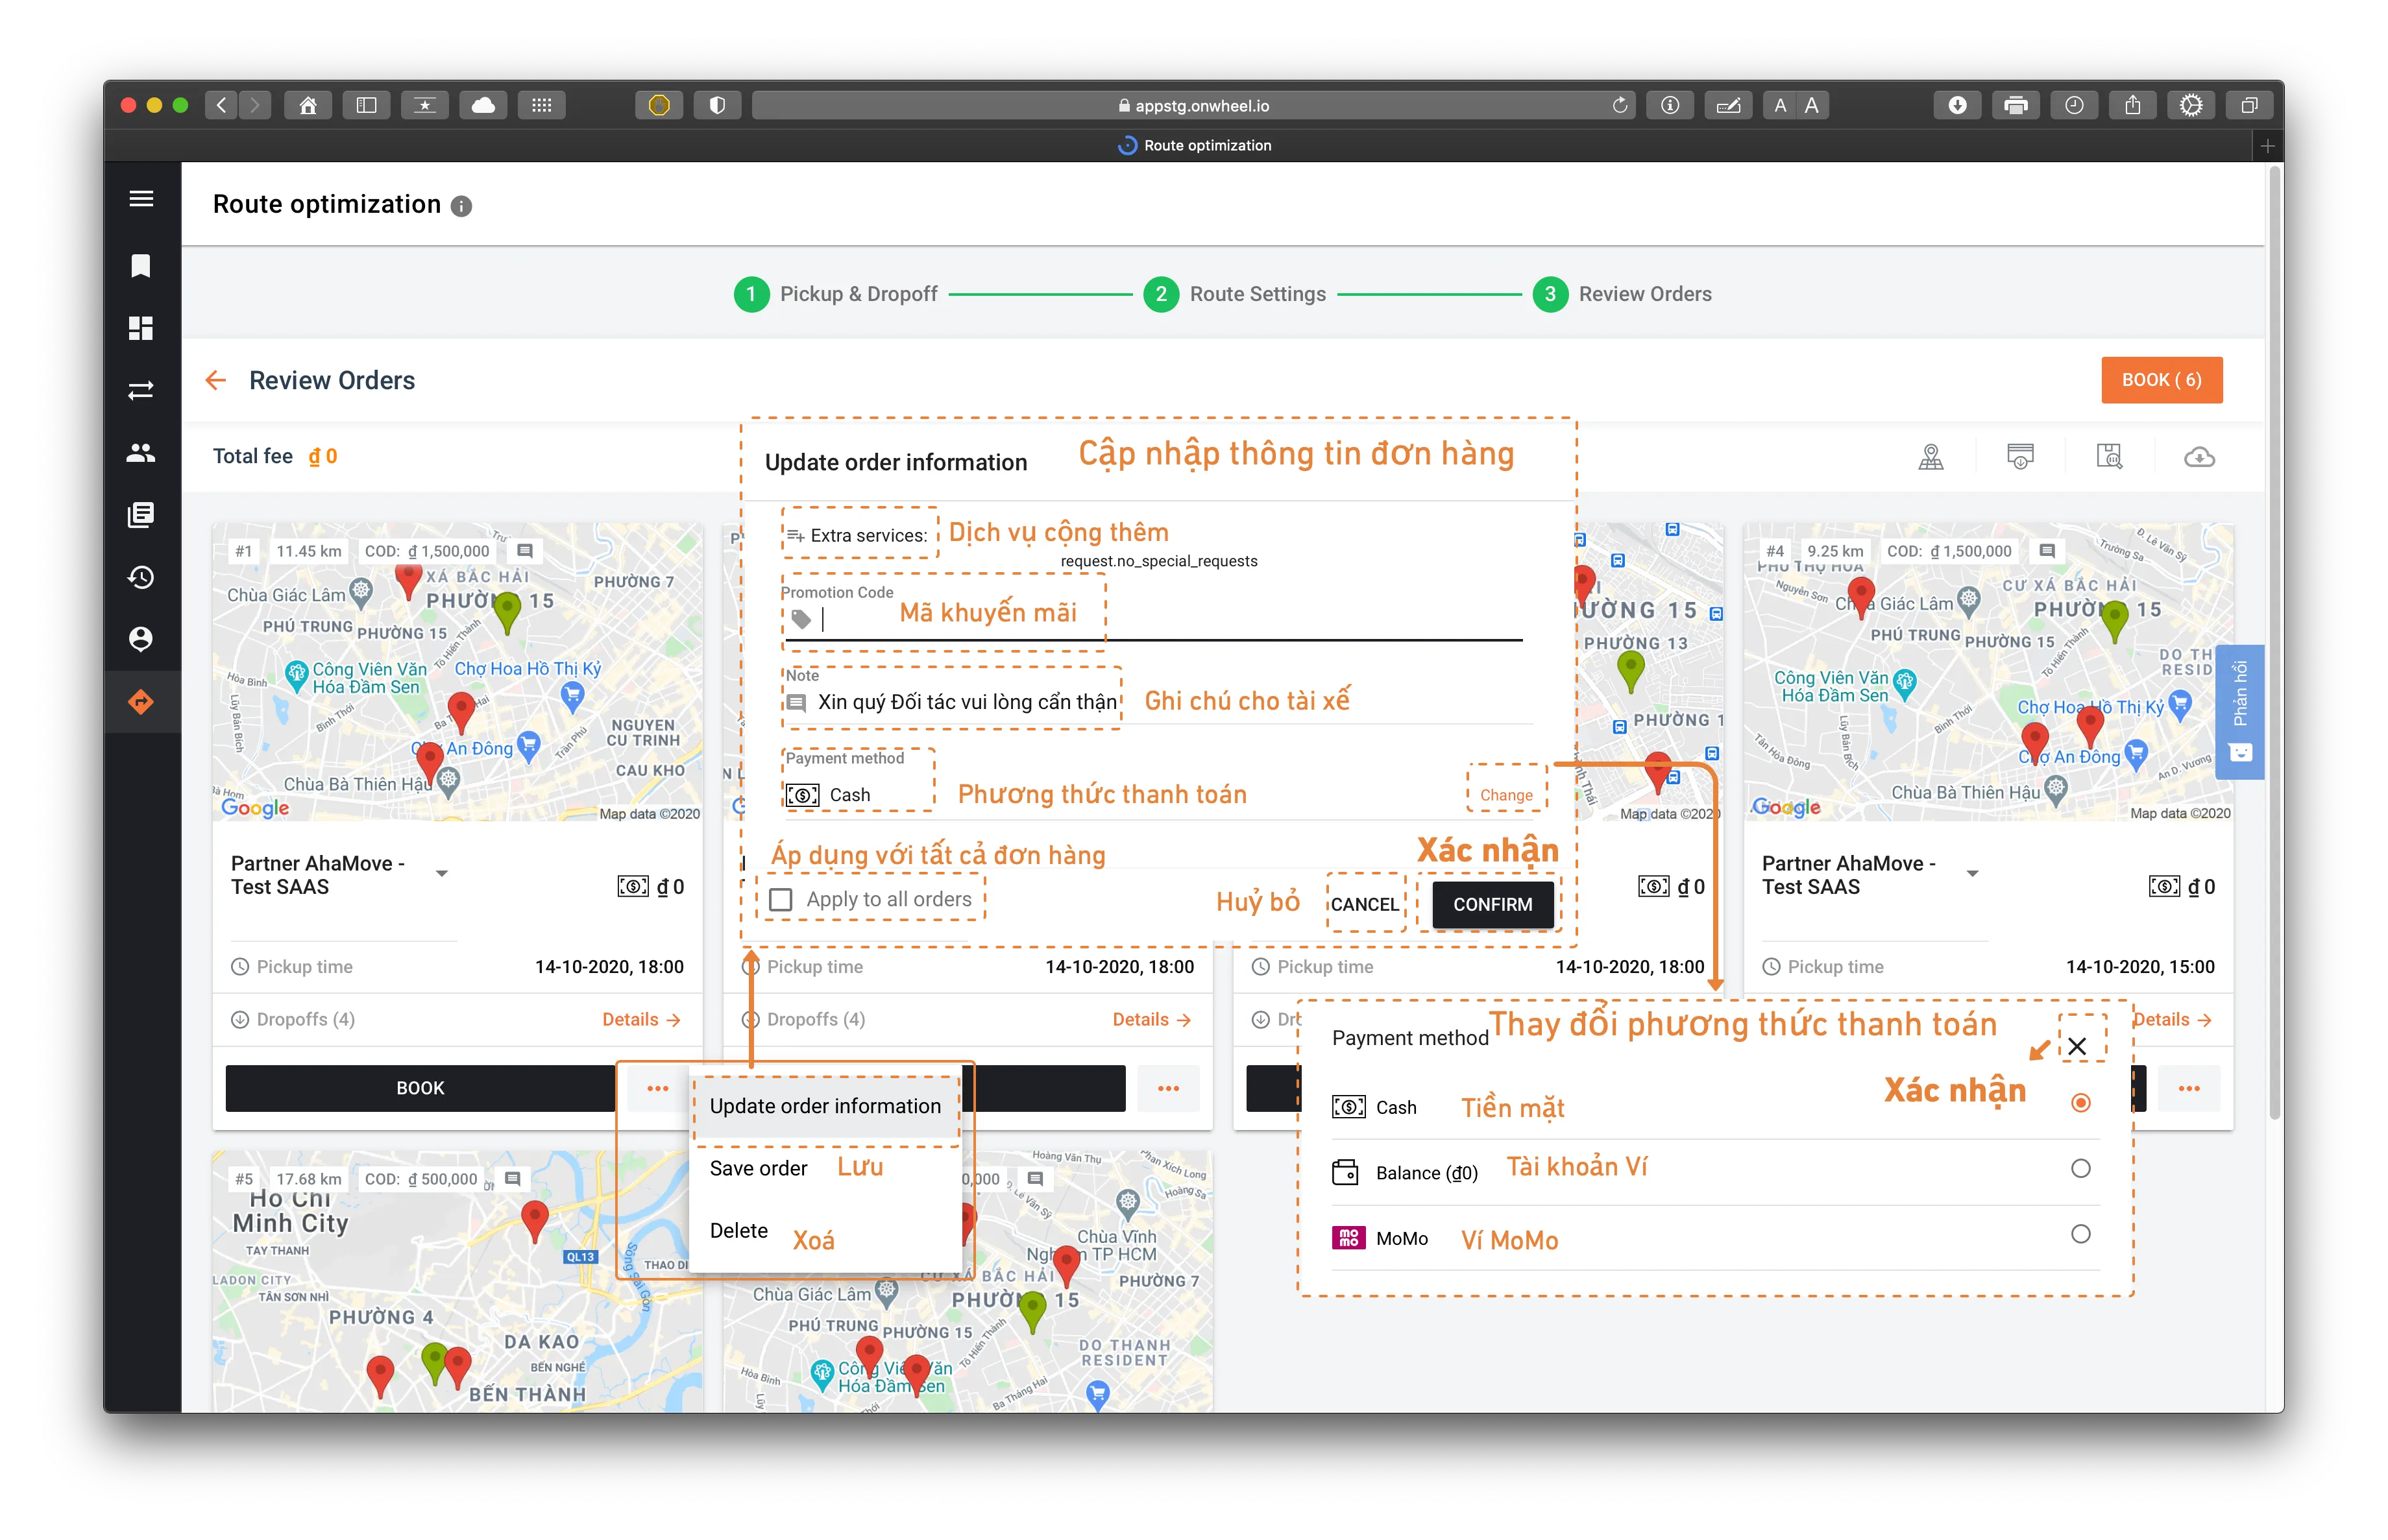Click the cloud download icon in the toolbar
This screenshot has height=1540, width=2388.
click(x=2199, y=457)
